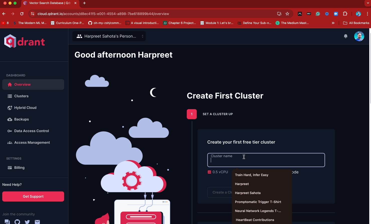Viewport: 371px width, 224px height.
Task: Click the Hybrid Cloud globe icon
Action: 10,108
